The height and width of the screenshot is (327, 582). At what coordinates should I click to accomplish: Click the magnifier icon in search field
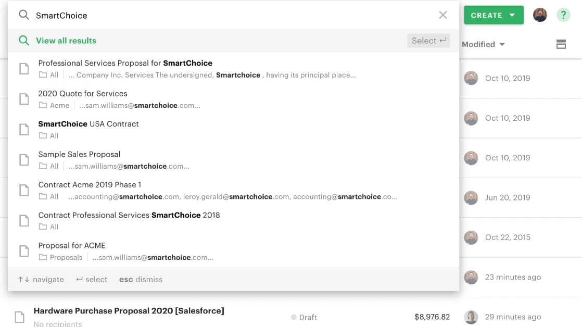click(x=24, y=15)
